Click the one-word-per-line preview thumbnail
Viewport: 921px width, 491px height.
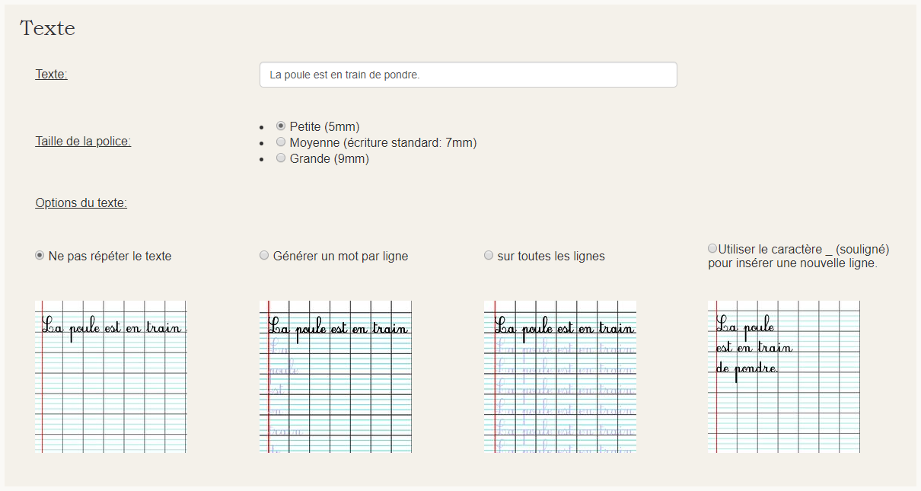pyautogui.click(x=336, y=377)
